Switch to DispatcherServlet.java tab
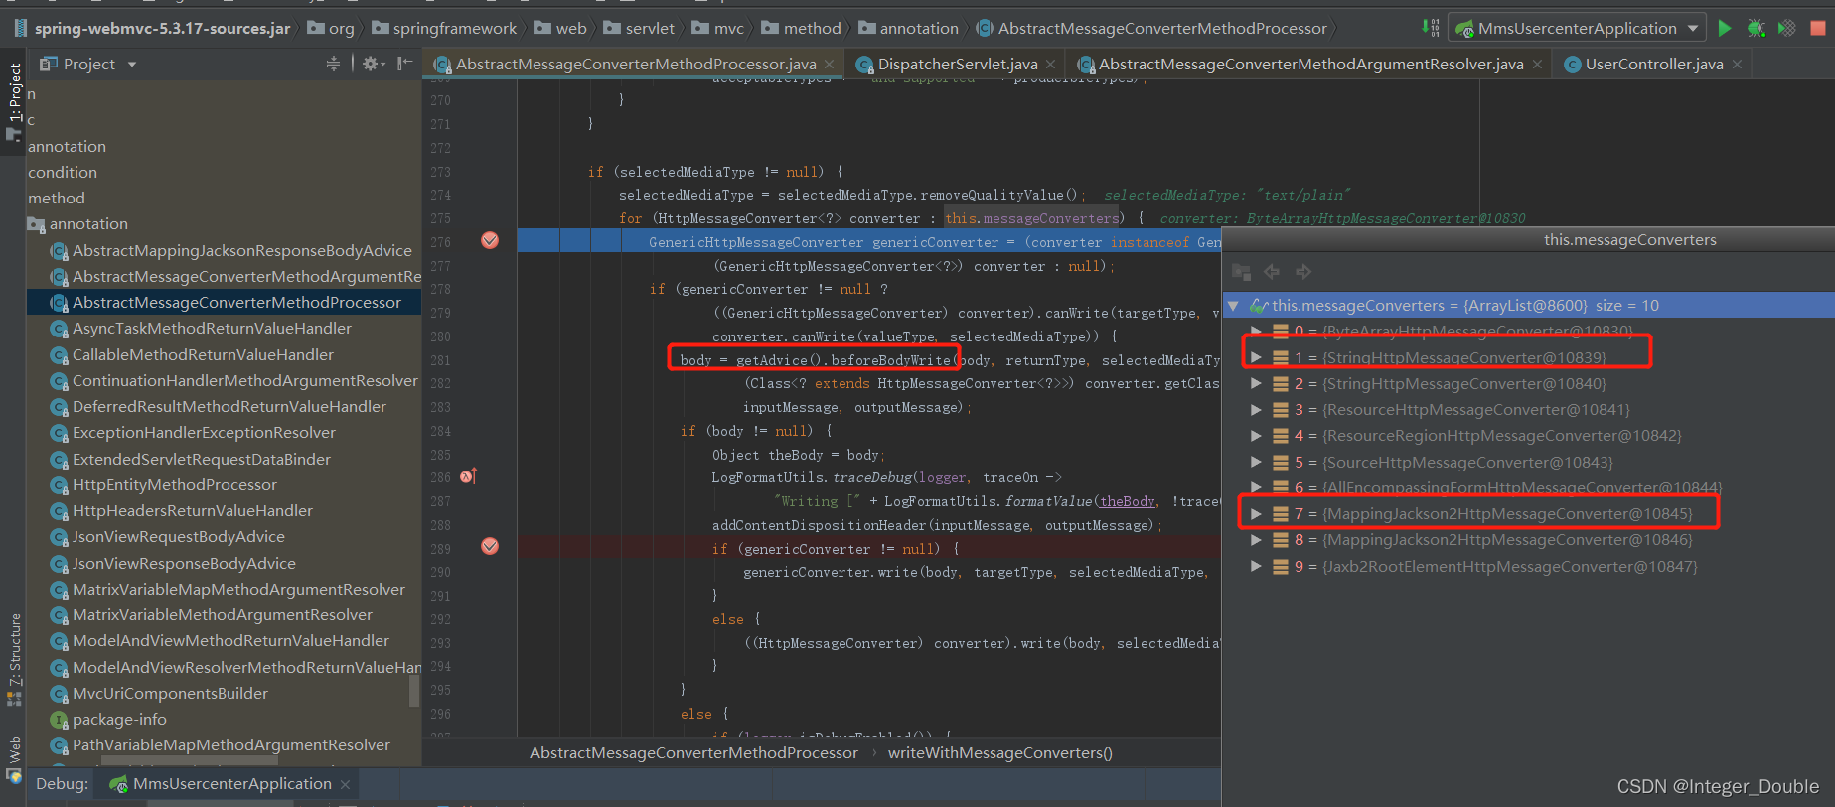The height and width of the screenshot is (807, 1835). click(x=957, y=64)
